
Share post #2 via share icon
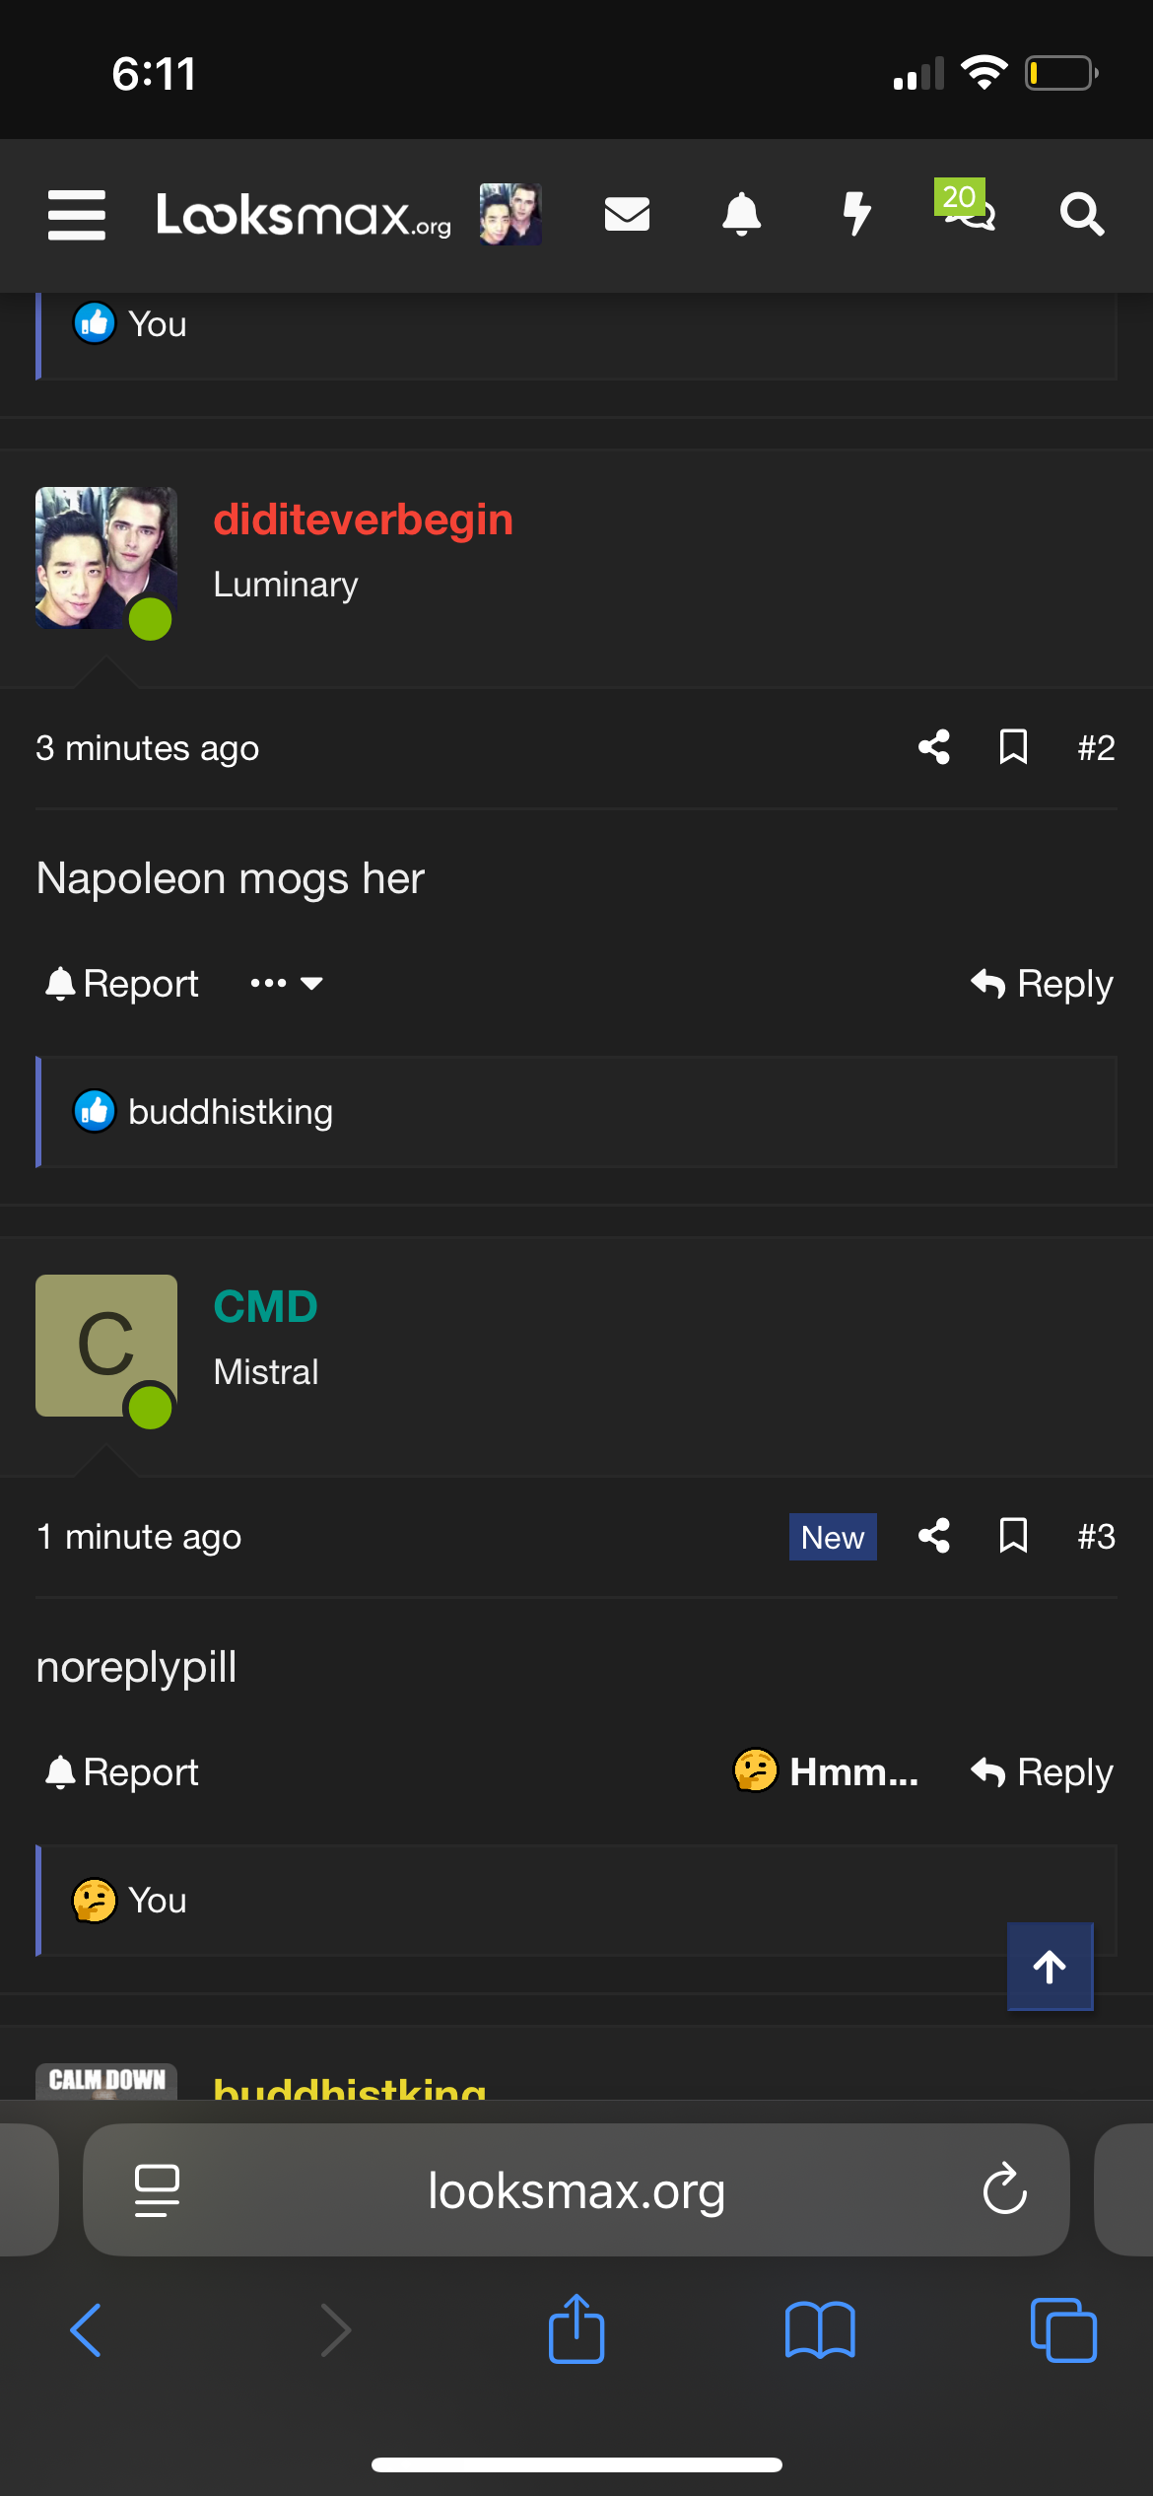tap(934, 747)
